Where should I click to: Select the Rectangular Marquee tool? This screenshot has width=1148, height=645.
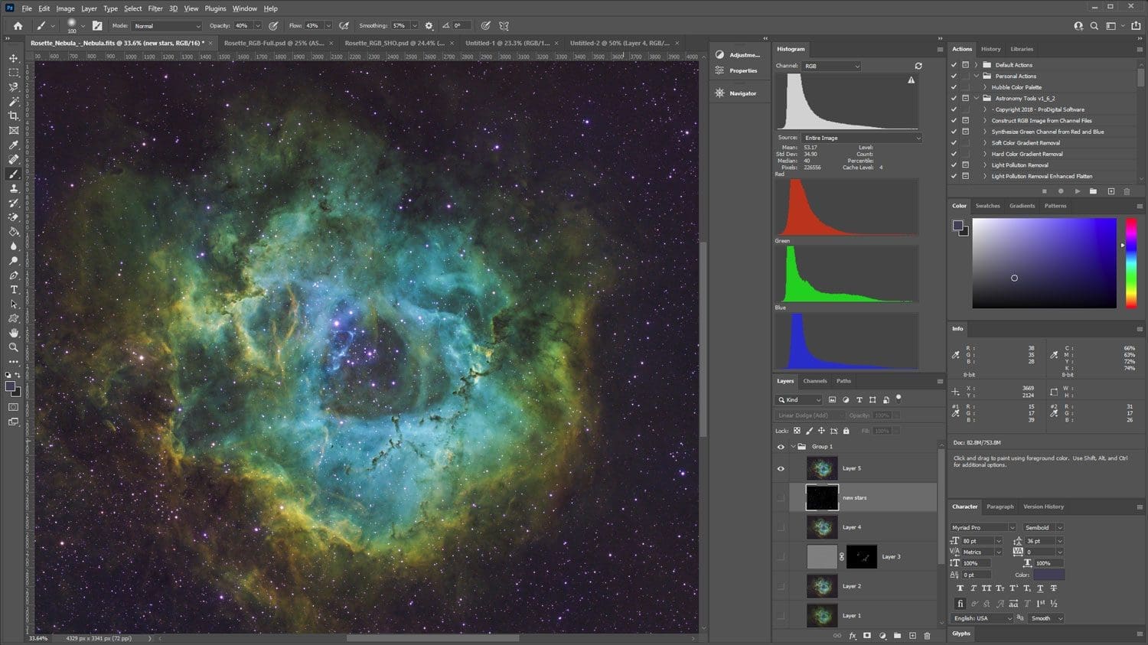pyautogui.click(x=13, y=73)
